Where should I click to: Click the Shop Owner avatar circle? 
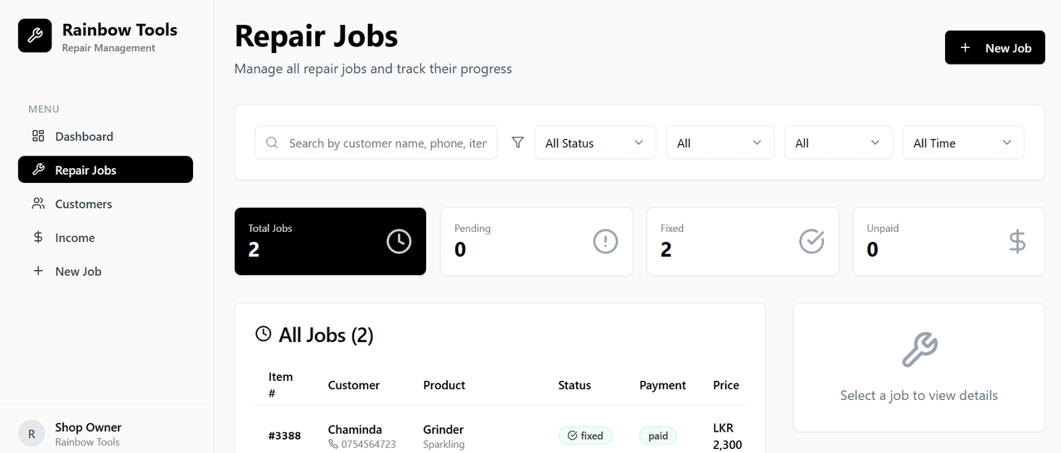tap(31, 433)
